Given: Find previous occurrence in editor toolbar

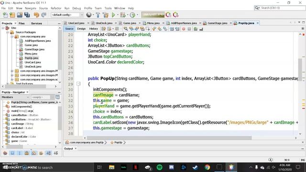Looking at the screenshot, I should coord(131,29).
